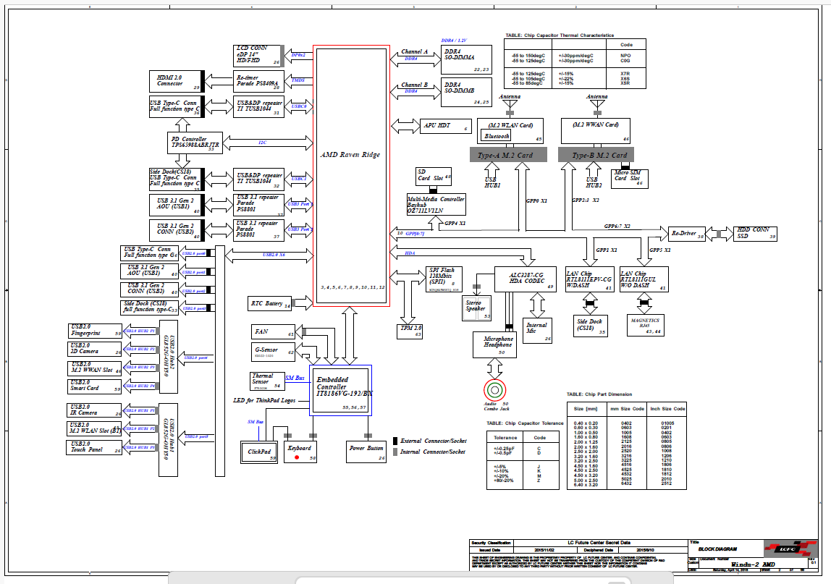Click the LED for ThinkPad Logos label
The width and height of the screenshot is (831, 584).
[x=264, y=401]
